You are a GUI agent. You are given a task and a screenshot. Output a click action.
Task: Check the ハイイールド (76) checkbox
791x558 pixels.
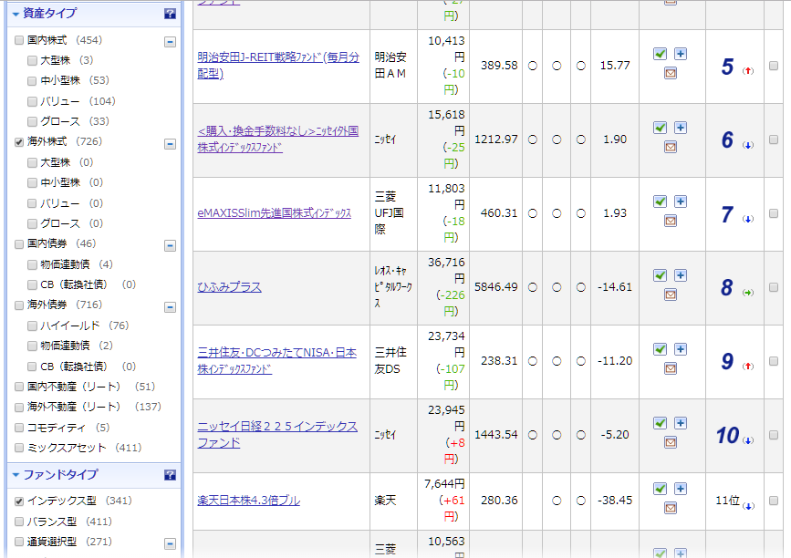(x=32, y=325)
